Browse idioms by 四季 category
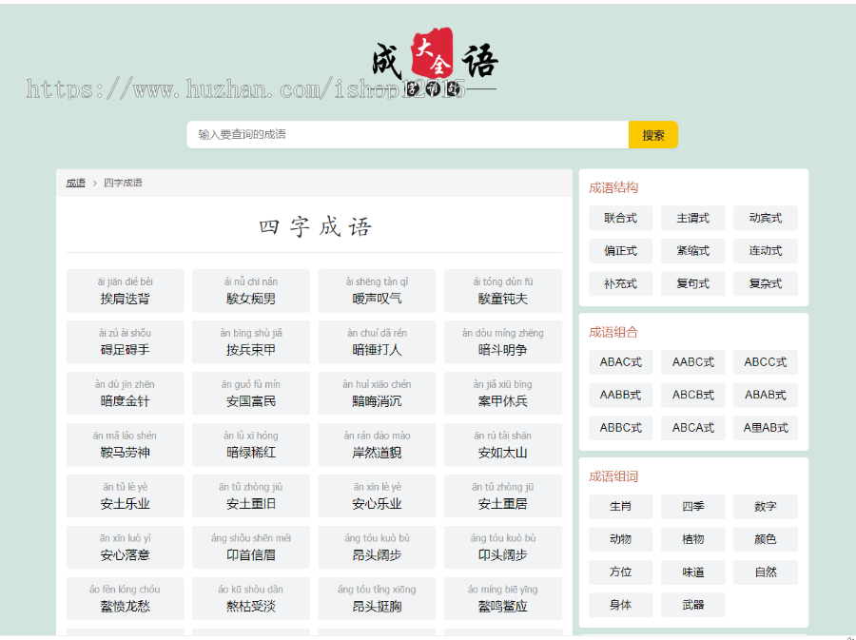The height and width of the screenshot is (640, 856). pyautogui.click(x=692, y=507)
